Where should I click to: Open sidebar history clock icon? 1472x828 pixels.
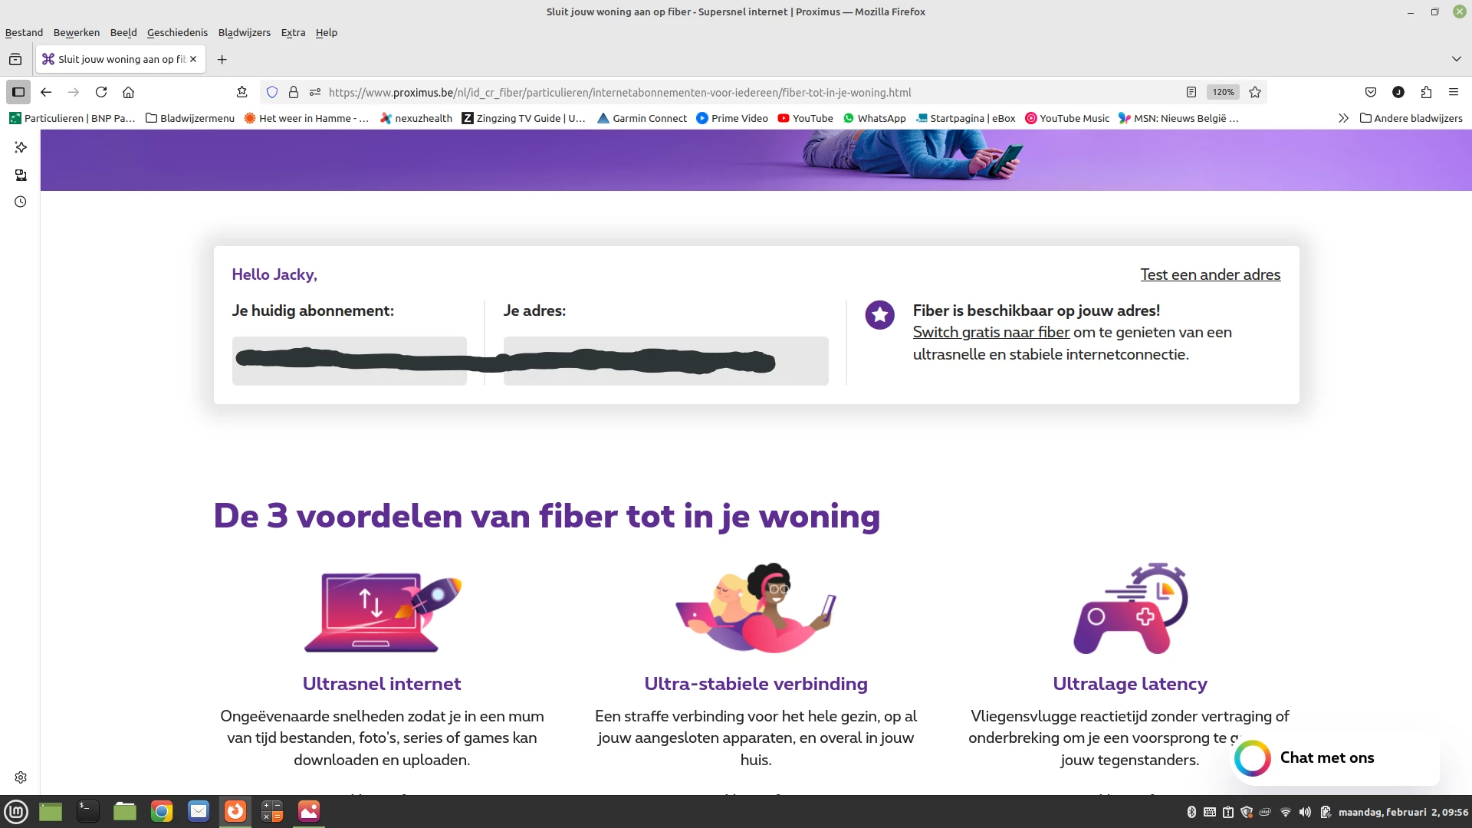tap(21, 202)
